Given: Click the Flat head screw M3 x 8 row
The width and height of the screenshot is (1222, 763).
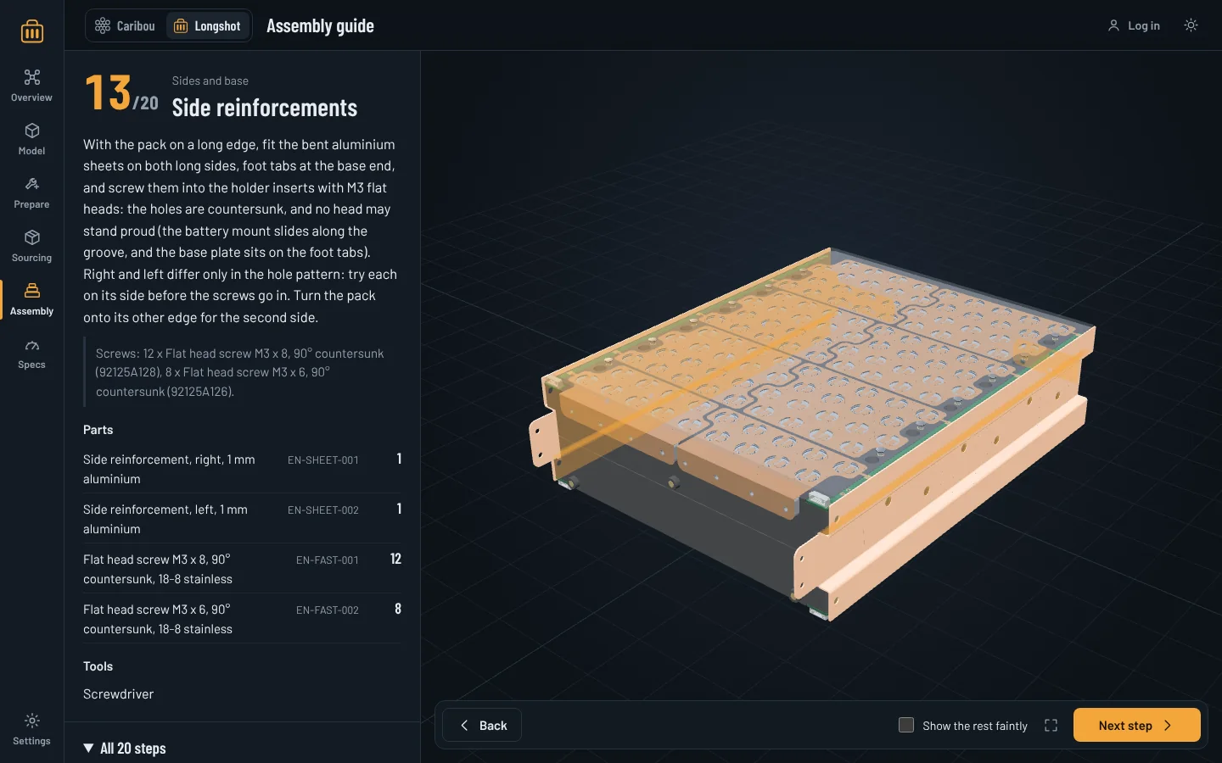Looking at the screenshot, I should tap(243, 569).
